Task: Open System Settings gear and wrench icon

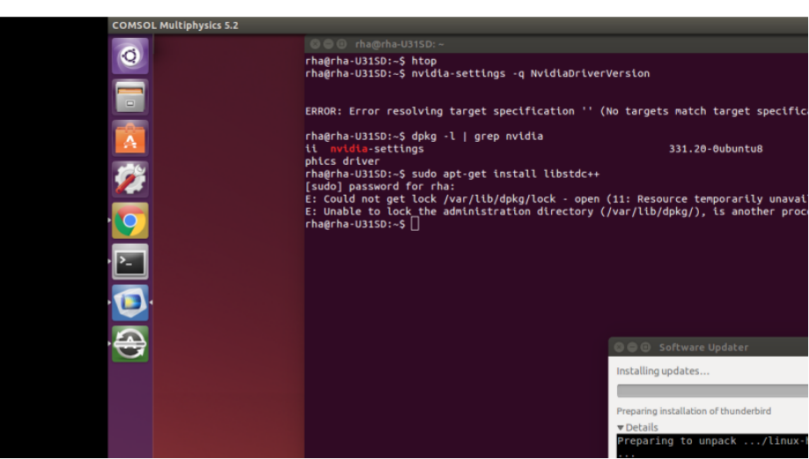Action: [130, 179]
